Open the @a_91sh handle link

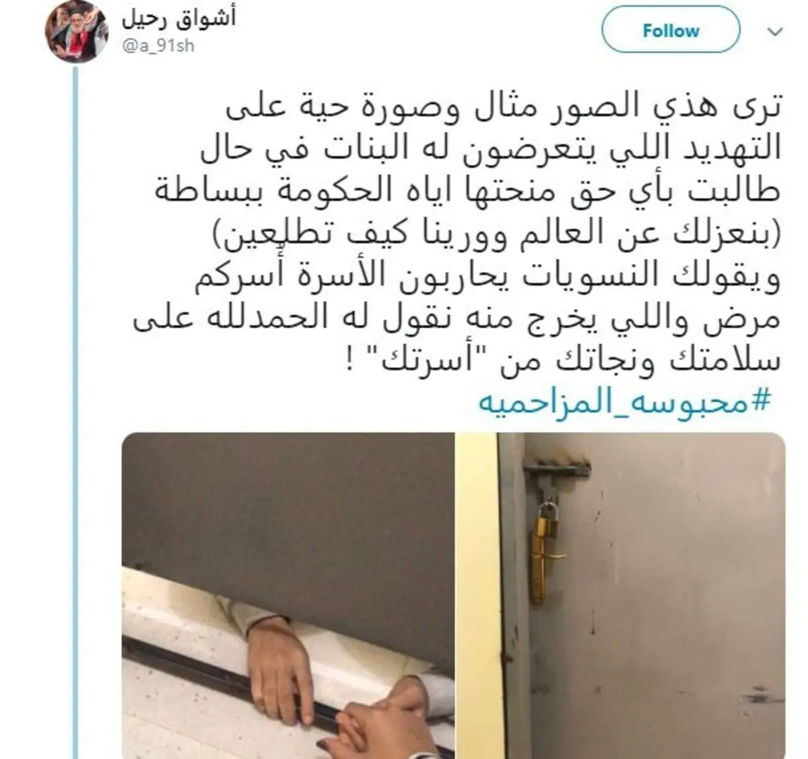[158, 46]
